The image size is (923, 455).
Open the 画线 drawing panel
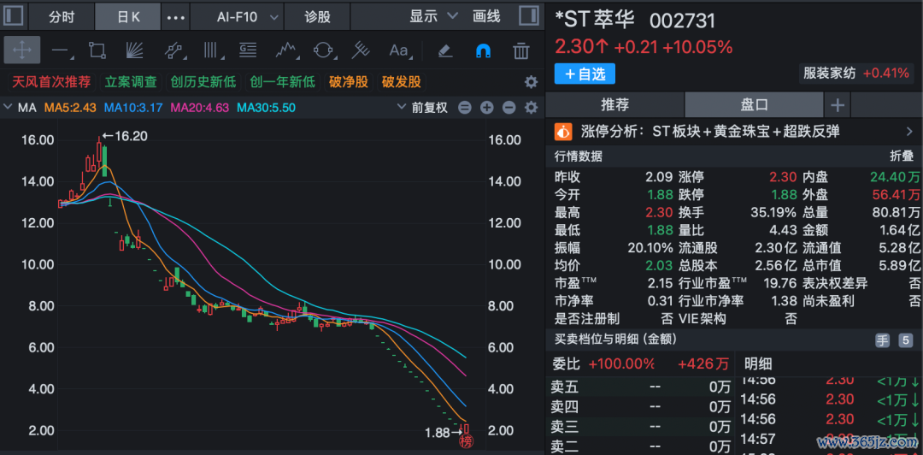point(486,16)
